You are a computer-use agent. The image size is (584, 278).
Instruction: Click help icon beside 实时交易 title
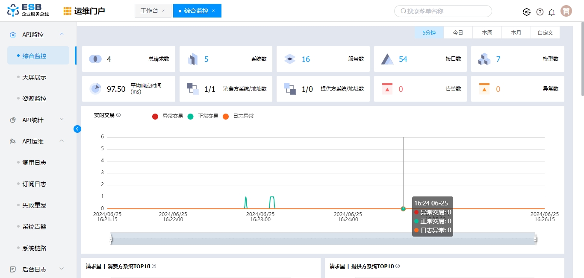pos(118,115)
